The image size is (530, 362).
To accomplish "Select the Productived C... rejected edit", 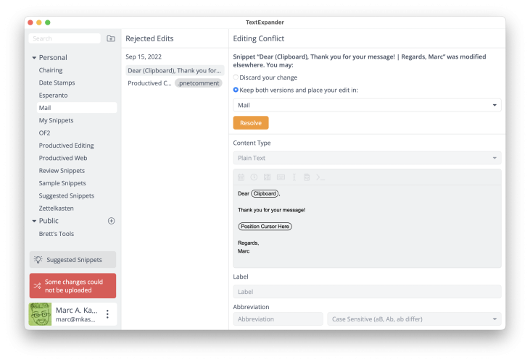I will pos(149,83).
